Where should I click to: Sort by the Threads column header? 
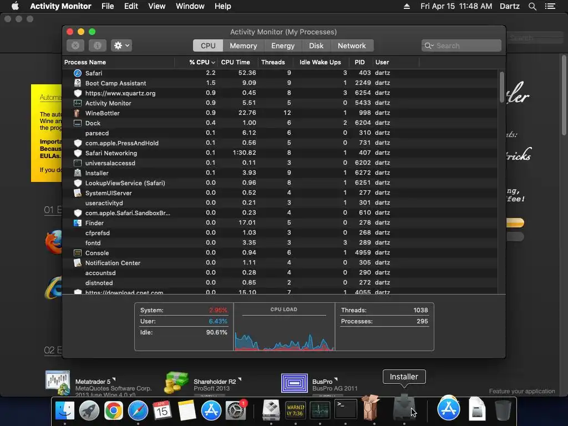point(273,62)
